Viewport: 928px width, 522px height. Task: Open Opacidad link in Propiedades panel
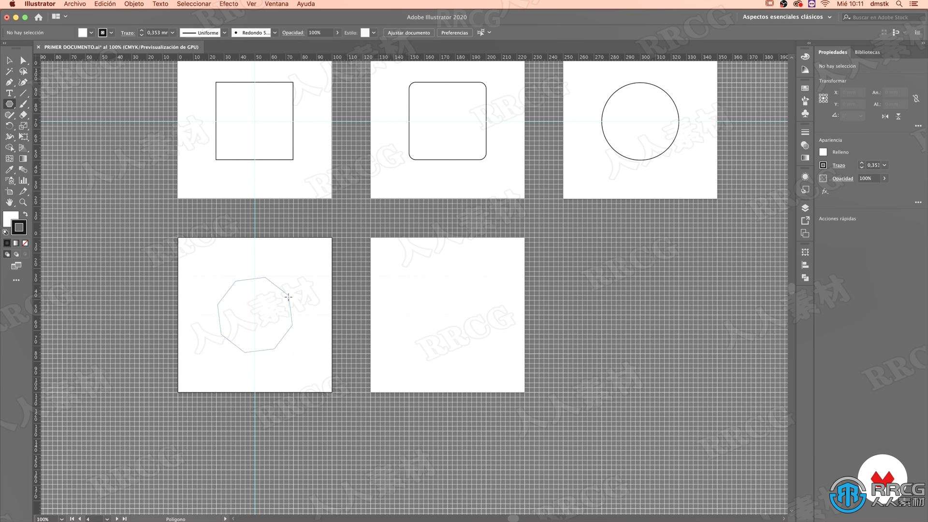[842, 178]
